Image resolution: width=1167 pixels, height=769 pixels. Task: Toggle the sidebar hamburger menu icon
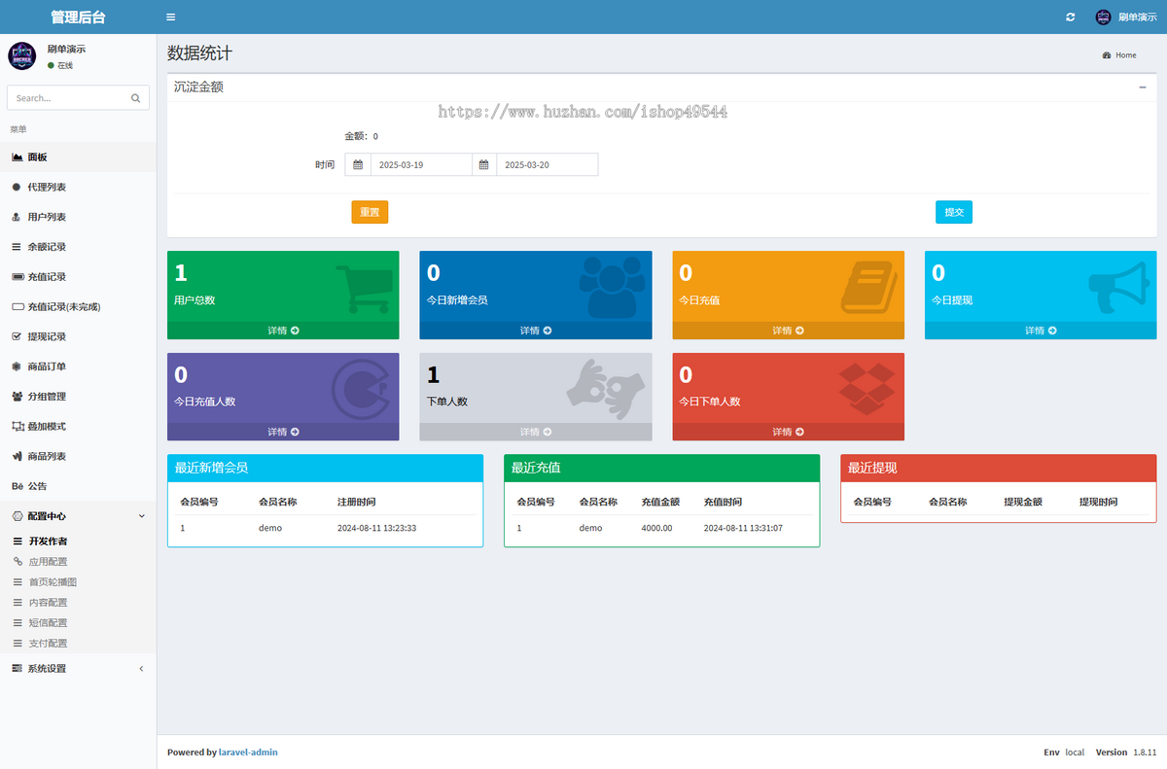pyautogui.click(x=171, y=17)
